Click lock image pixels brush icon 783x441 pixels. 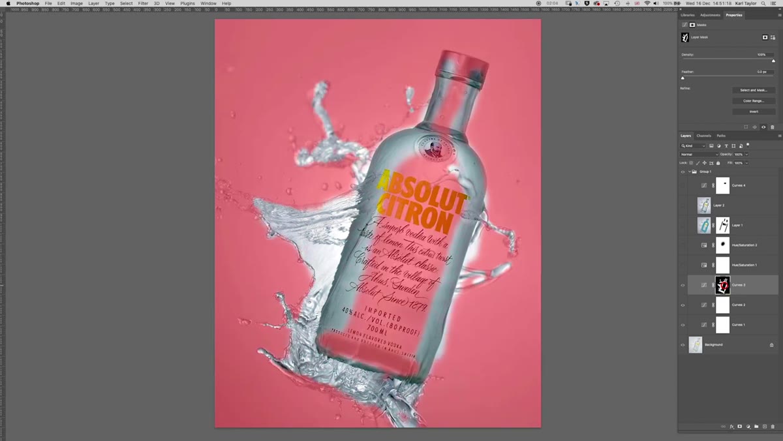pos(698,163)
